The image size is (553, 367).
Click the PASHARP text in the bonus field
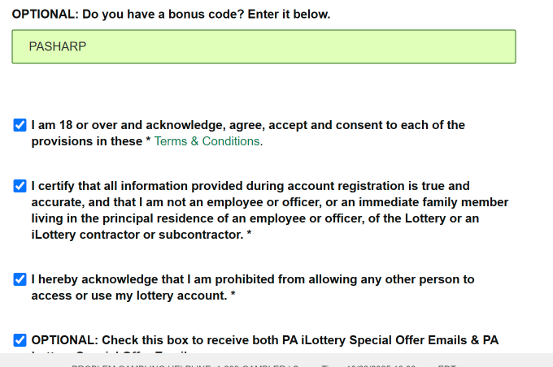pyautogui.click(x=58, y=47)
